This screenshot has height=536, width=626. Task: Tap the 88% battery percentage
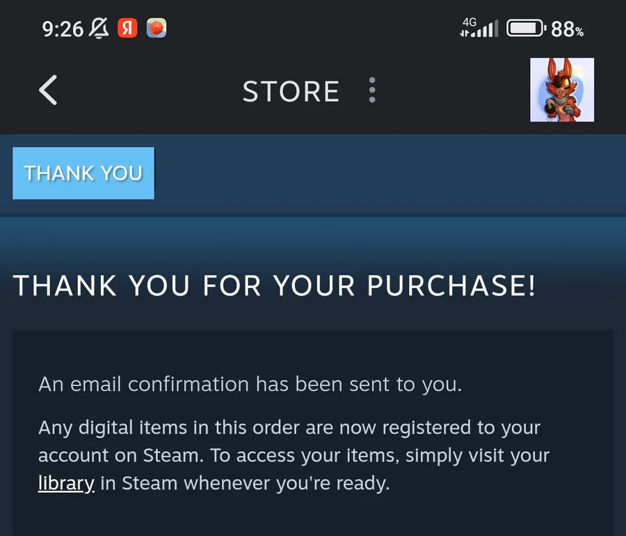tap(568, 29)
